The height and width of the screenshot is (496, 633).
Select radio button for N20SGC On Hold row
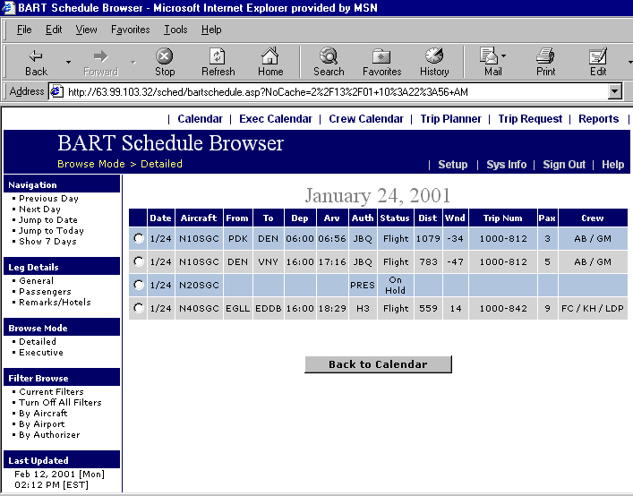click(x=138, y=285)
